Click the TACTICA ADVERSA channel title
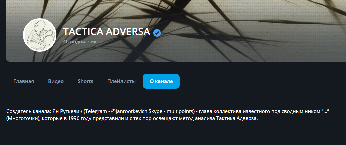The image size is (346, 145). coord(107,32)
